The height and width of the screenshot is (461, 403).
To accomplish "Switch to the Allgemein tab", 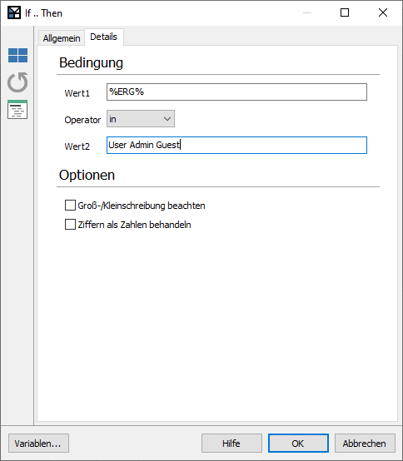I will point(62,38).
